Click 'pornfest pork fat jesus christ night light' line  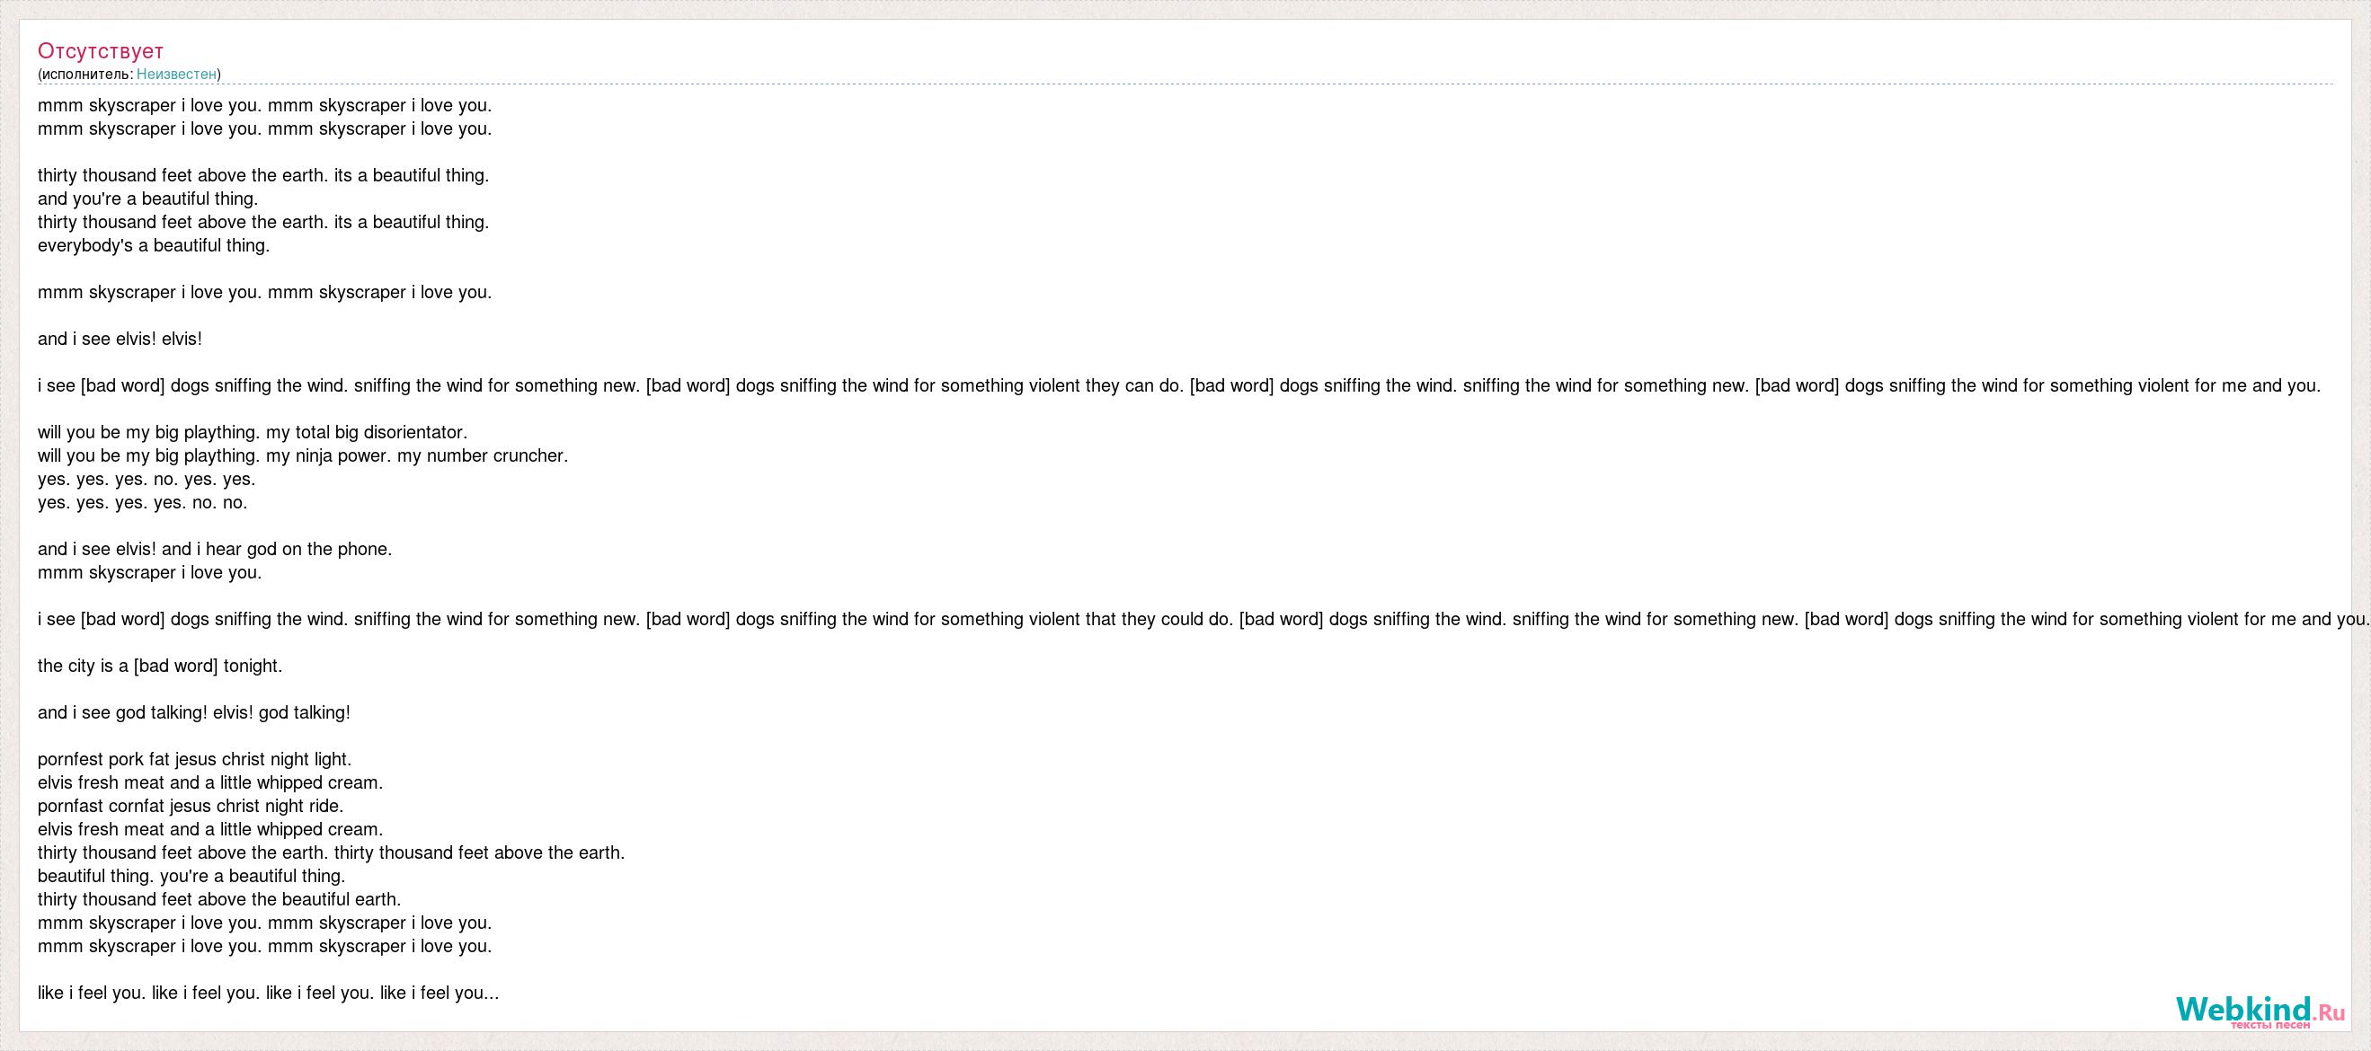click(x=195, y=760)
